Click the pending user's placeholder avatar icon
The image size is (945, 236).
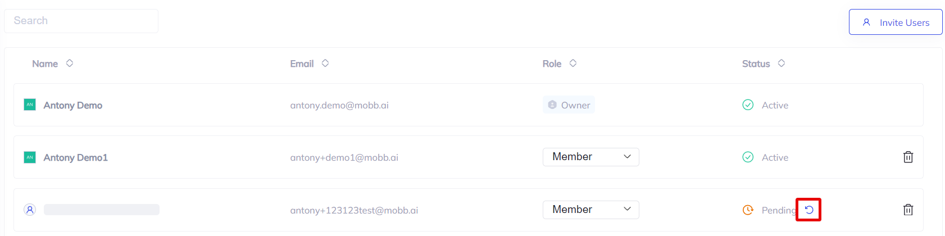[x=30, y=210]
